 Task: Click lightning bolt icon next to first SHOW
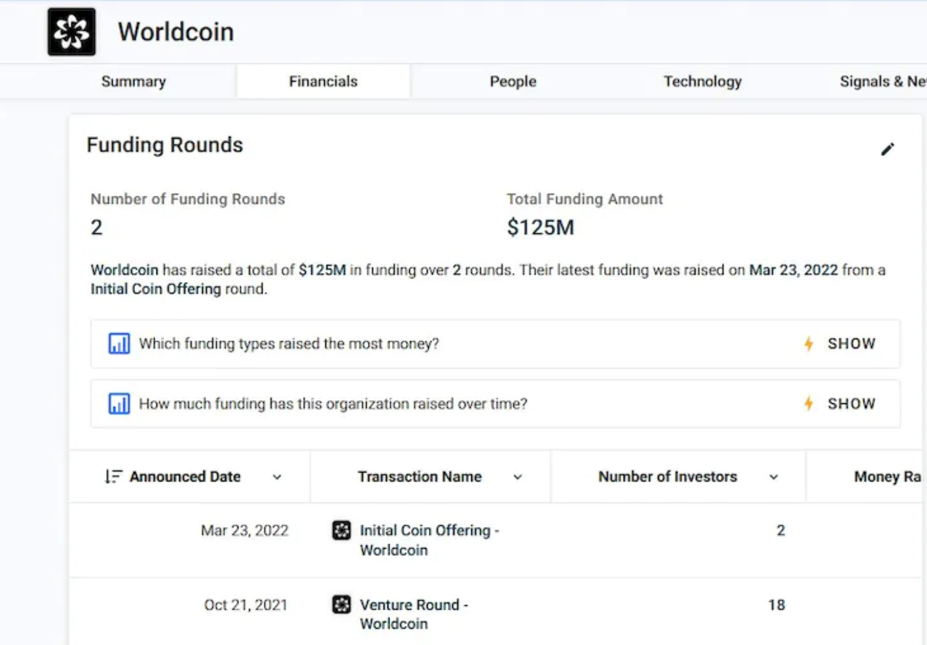809,344
